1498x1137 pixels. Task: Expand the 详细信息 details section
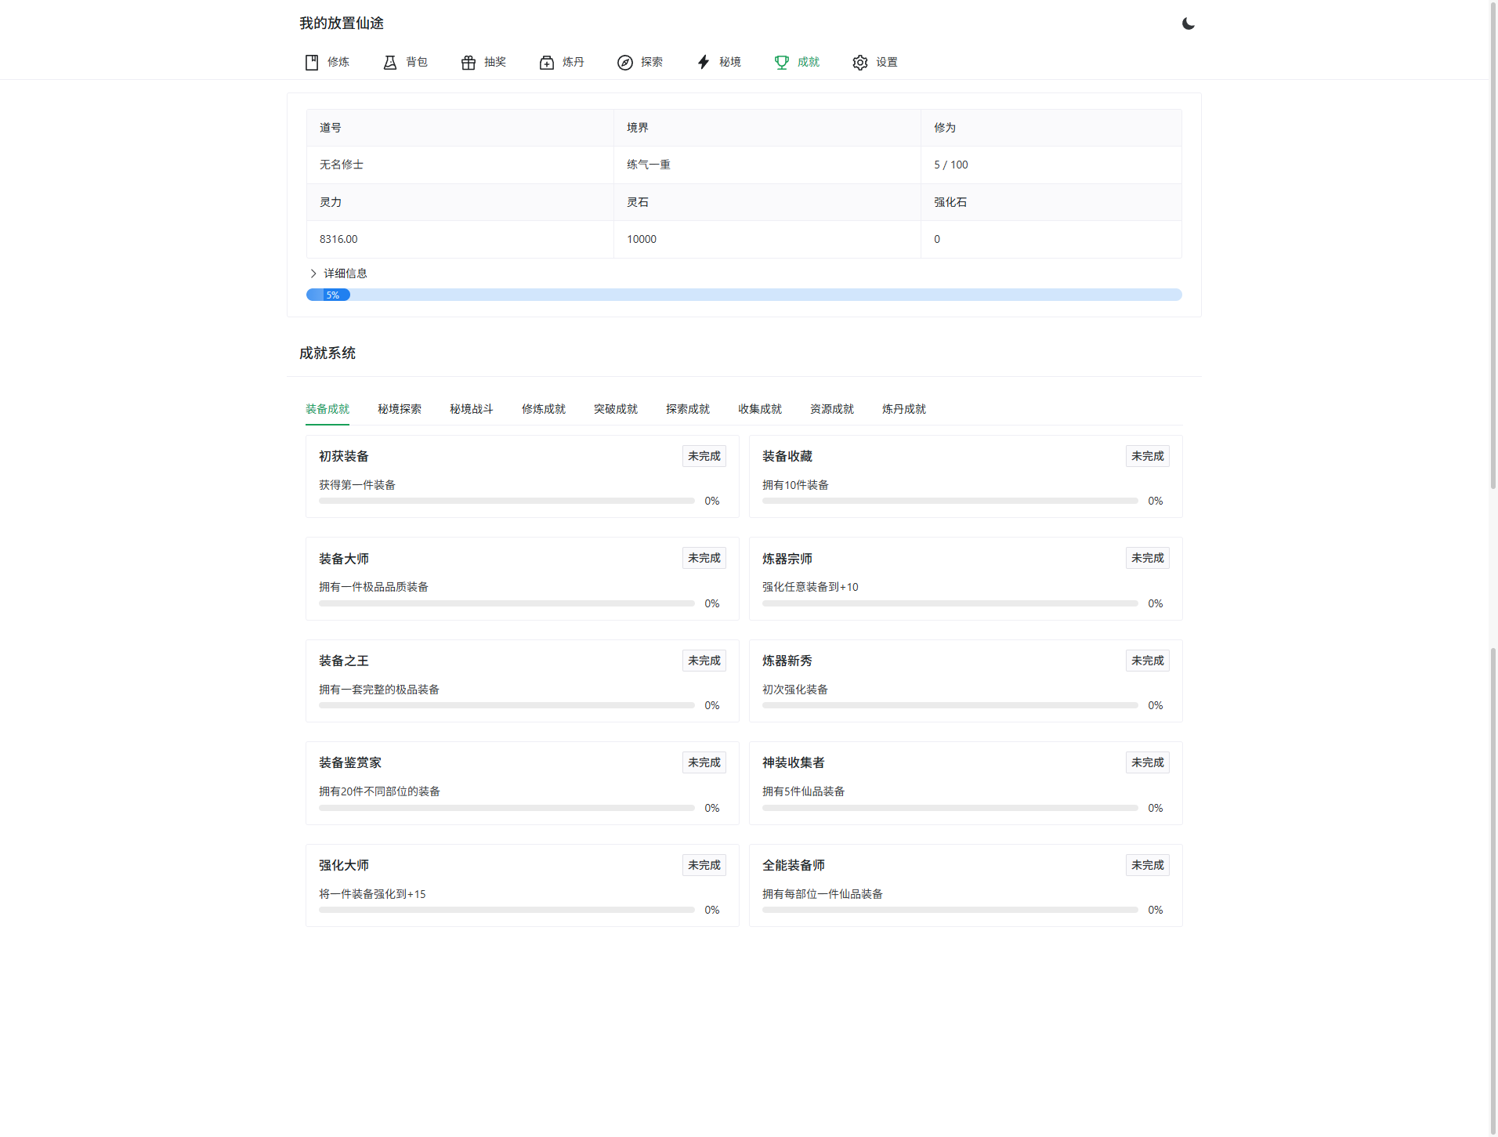(340, 273)
